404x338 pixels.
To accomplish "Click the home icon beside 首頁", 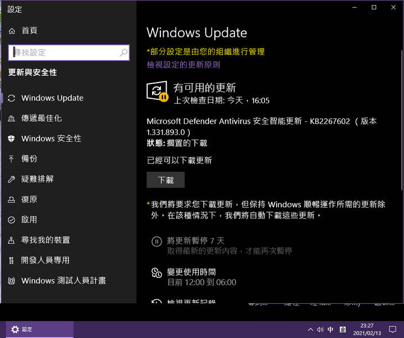I will [x=12, y=31].
